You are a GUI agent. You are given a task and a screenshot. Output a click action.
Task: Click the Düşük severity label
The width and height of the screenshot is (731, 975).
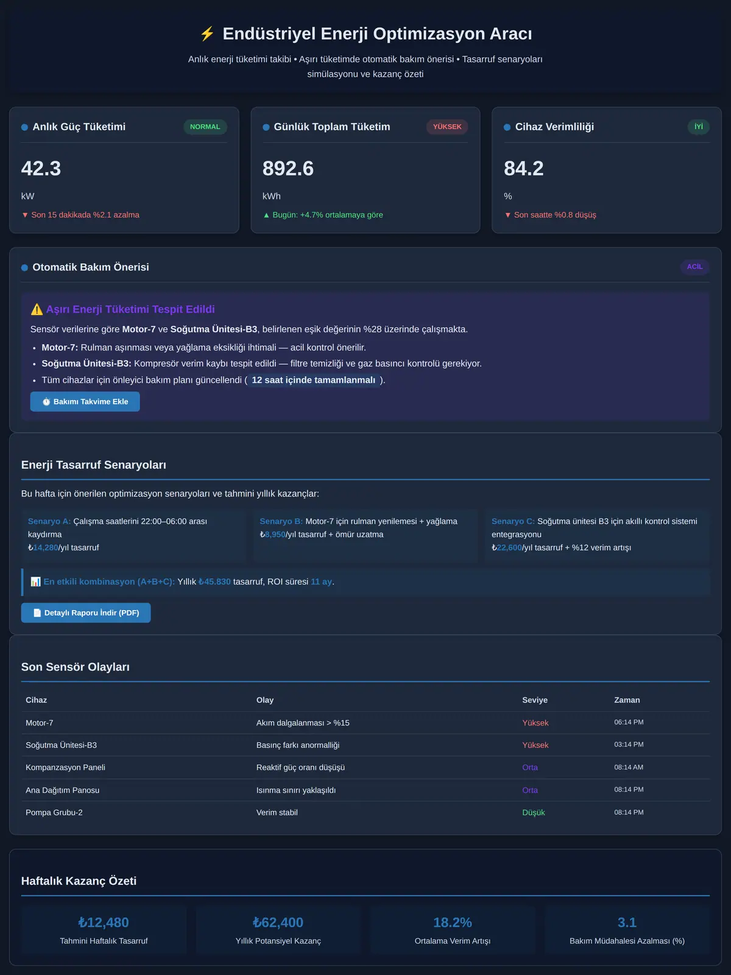click(534, 812)
